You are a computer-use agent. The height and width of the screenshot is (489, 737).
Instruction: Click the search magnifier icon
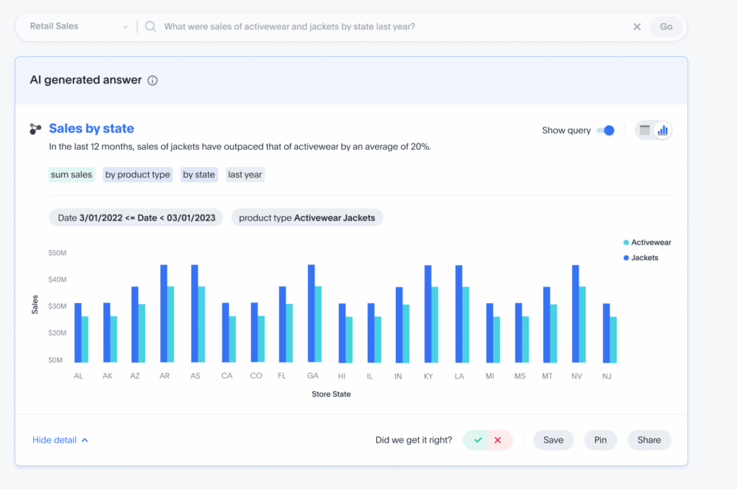click(150, 26)
